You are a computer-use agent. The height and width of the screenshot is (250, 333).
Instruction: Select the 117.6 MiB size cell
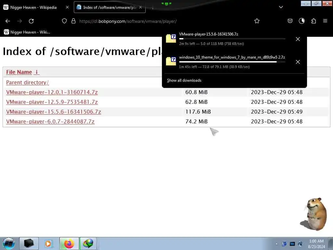(198, 112)
